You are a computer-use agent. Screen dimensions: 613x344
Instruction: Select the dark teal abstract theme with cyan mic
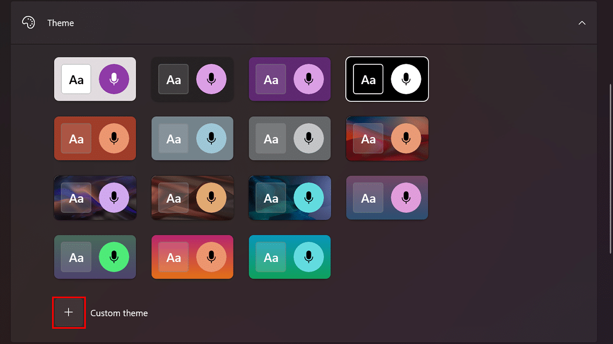290,198
